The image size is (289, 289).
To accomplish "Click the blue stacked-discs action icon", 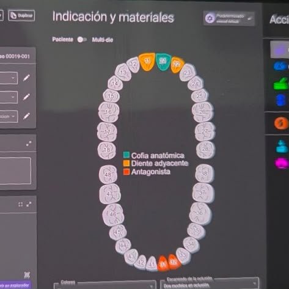I will (x=281, y=100).
